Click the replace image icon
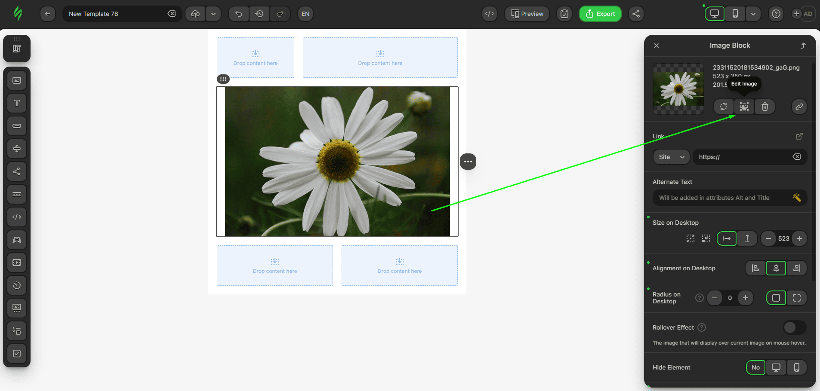This screenshot has width=820, height=391. coord(724,107)
